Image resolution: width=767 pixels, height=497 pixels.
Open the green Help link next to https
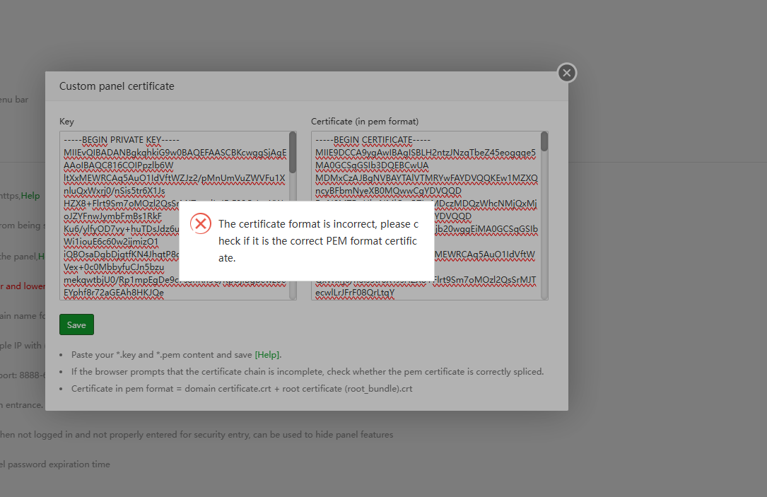pyautogui.click(x=30, y=196)
